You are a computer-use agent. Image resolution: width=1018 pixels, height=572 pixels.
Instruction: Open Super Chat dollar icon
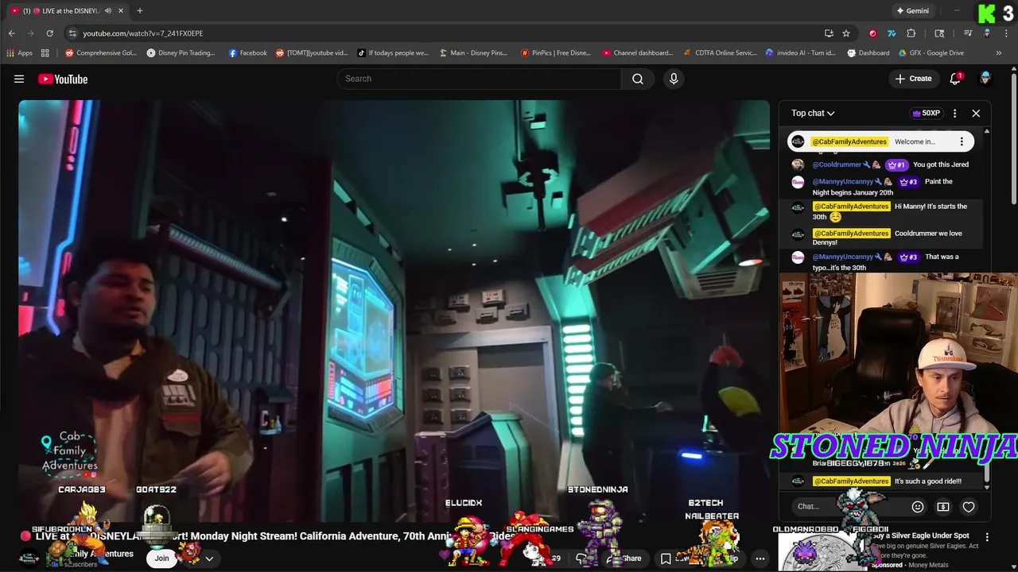pos(943,507)
